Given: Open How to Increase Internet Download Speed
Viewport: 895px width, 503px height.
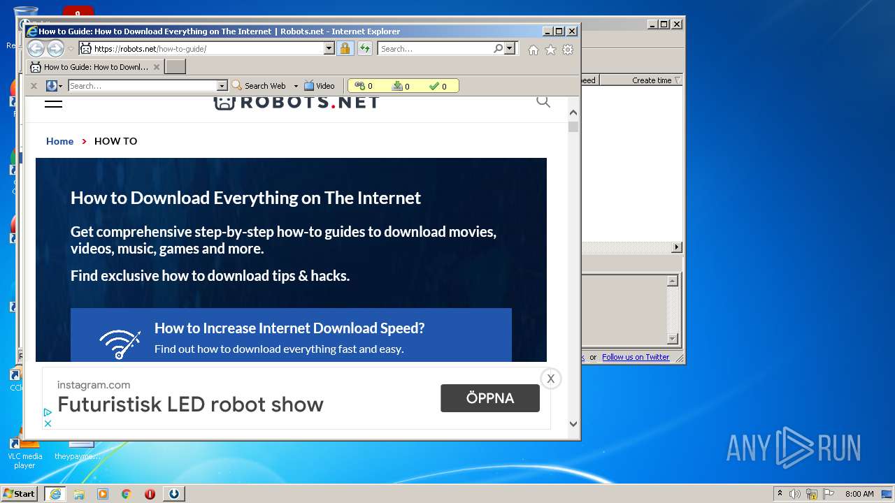Looking at the screenshot, I should pos(289,328).
